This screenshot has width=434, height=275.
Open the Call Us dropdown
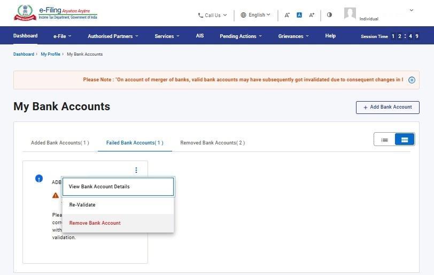click(x=212, y=15)
